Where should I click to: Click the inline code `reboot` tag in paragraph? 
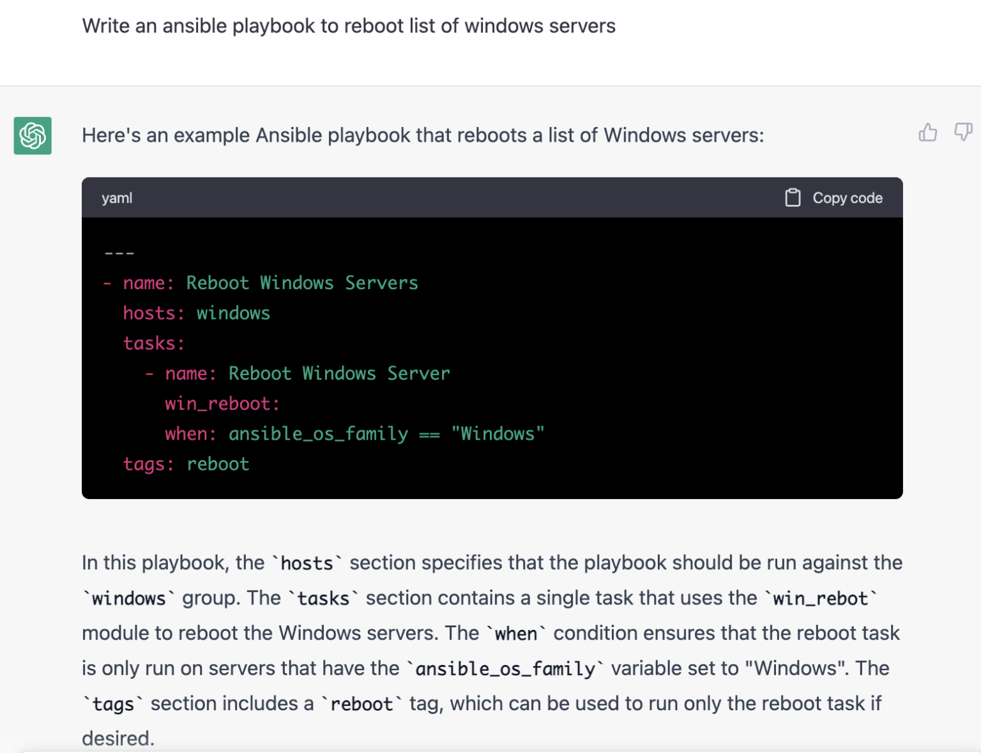[x=361, y=703]
